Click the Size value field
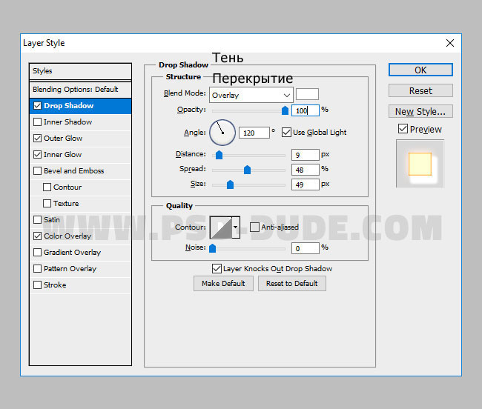Viewport: 482px width, 409px height. tap(306, 184)
